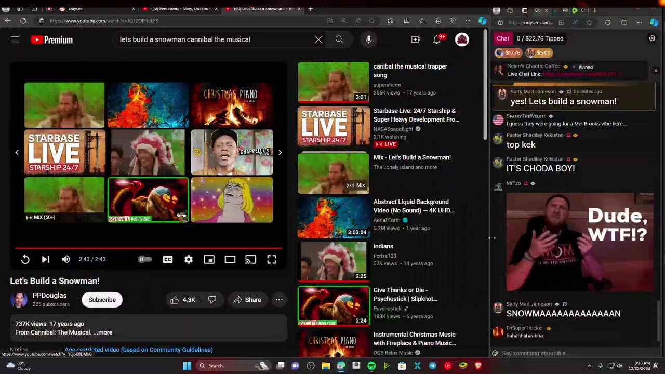Toggle theater mode

click(x=230, y=259)
